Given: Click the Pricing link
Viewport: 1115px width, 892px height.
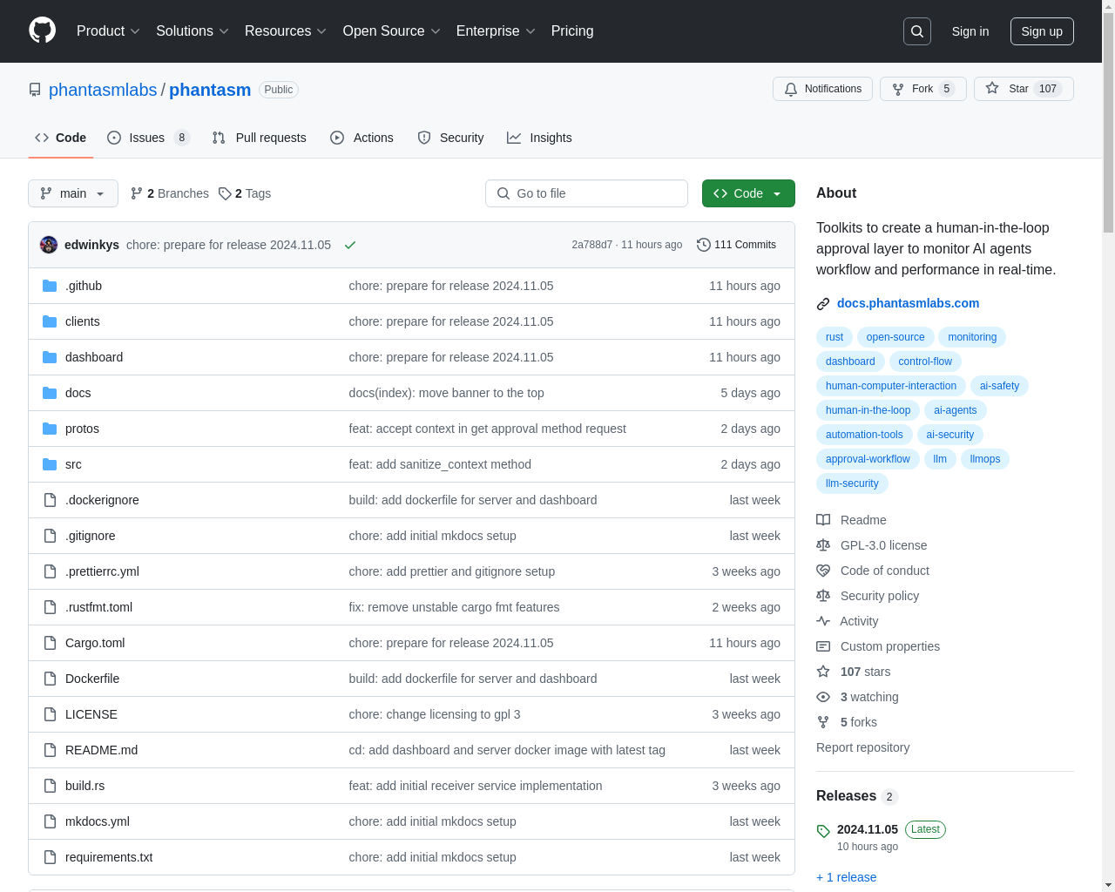Looking at the screenshot, I should pyautogui.click(x=572, y=31).
